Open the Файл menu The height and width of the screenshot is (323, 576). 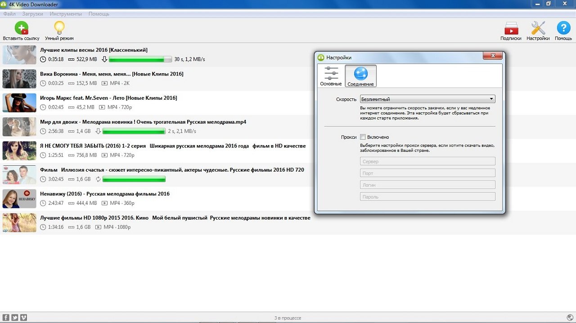click(9, 14)
